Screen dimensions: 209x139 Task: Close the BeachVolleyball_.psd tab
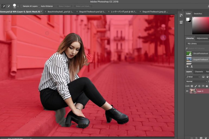click(x=45, y=12)
